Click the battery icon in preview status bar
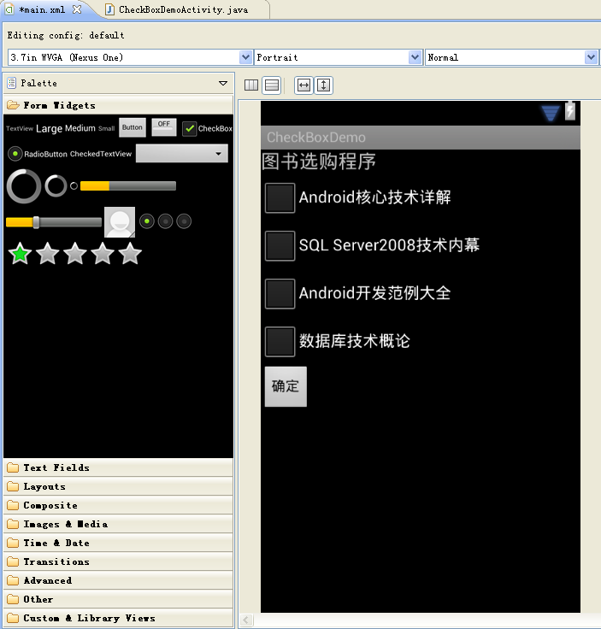Image resolution: width=601 pixels, height=629 pixels. click(570, 111)
